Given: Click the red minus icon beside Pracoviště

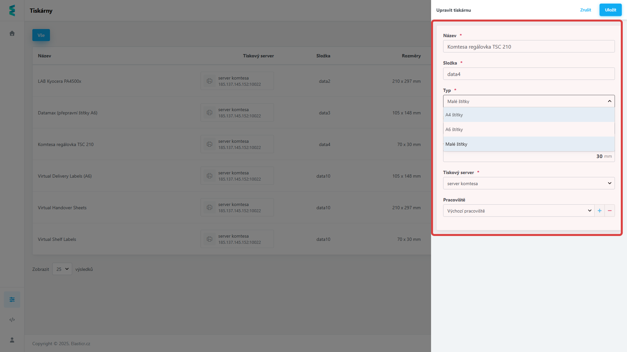Looking at the screenshot, I should [610, 211].
